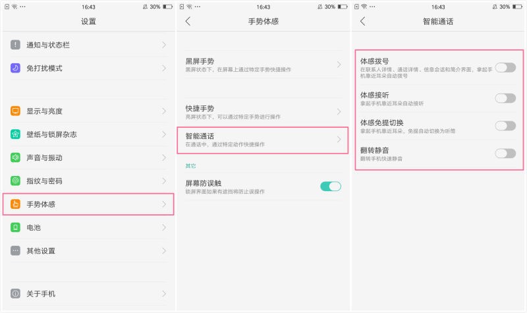The width and height of the screenshot is (527, 313).
Task: Tap the mute bell icon in the 智能通话 status bar
Action: click(x=495, y=7)
